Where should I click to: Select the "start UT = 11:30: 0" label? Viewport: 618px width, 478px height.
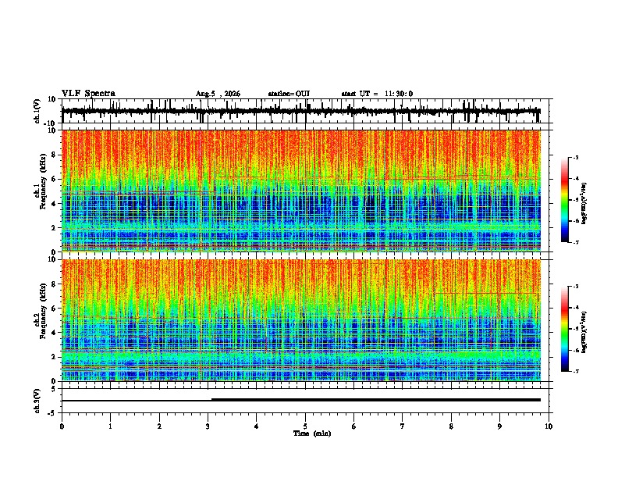377,94
